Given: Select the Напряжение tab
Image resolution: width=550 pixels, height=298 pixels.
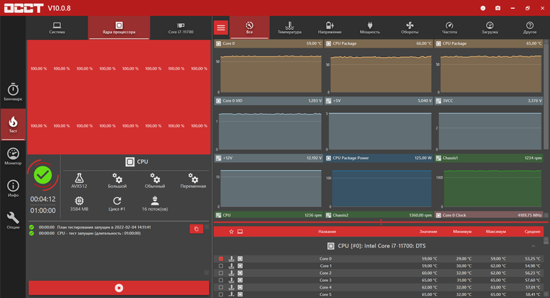Looking at the screenshot, I should (330, 27).
